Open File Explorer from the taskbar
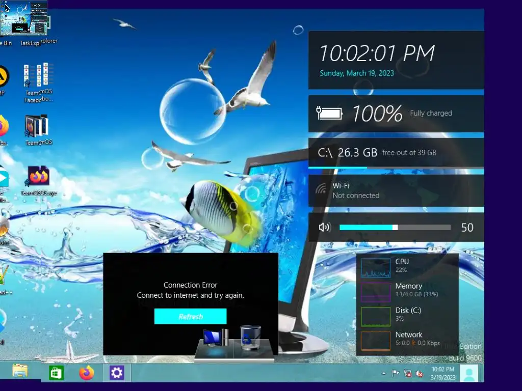 pos(20,371)
